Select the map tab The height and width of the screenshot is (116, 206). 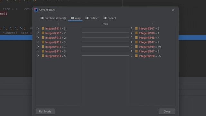pyautogui.click(x=76, y=18)
